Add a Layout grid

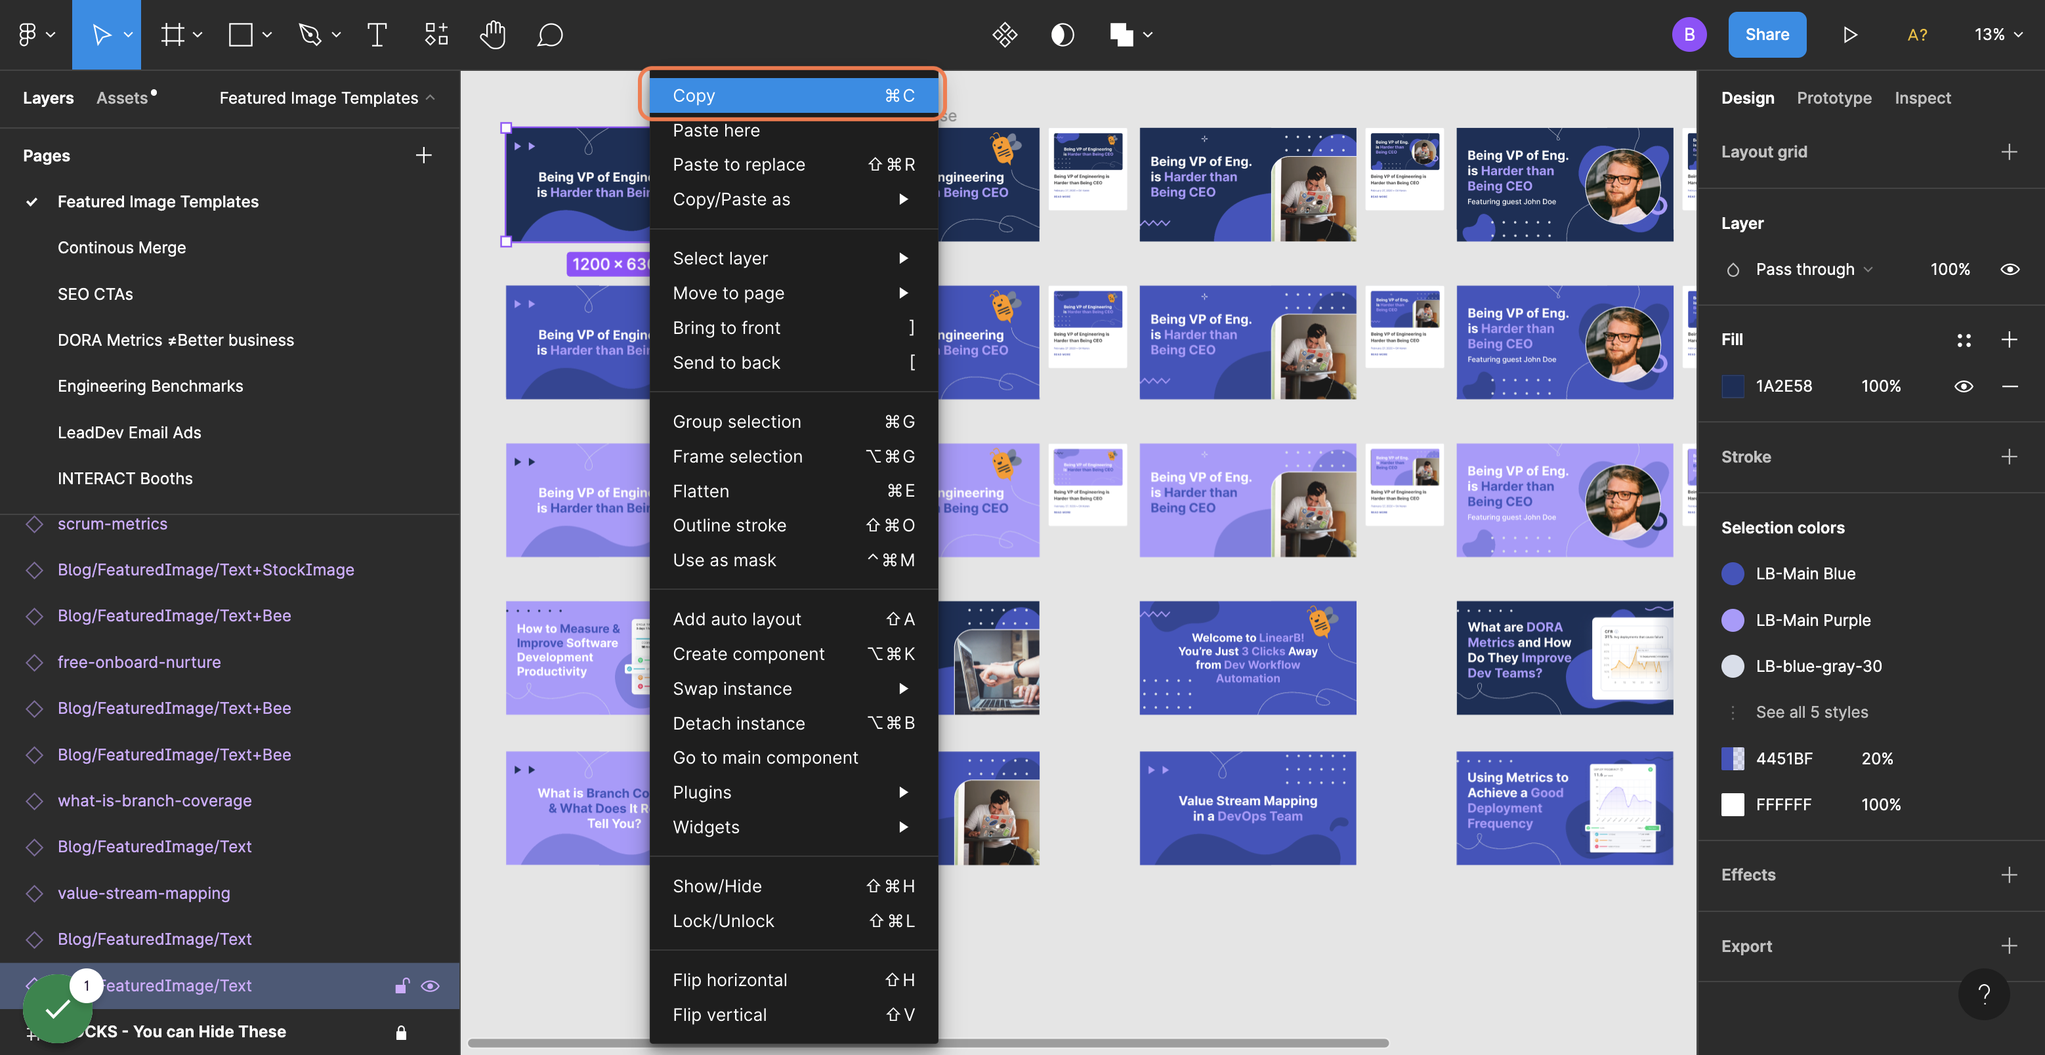(x=2010, y=152)
